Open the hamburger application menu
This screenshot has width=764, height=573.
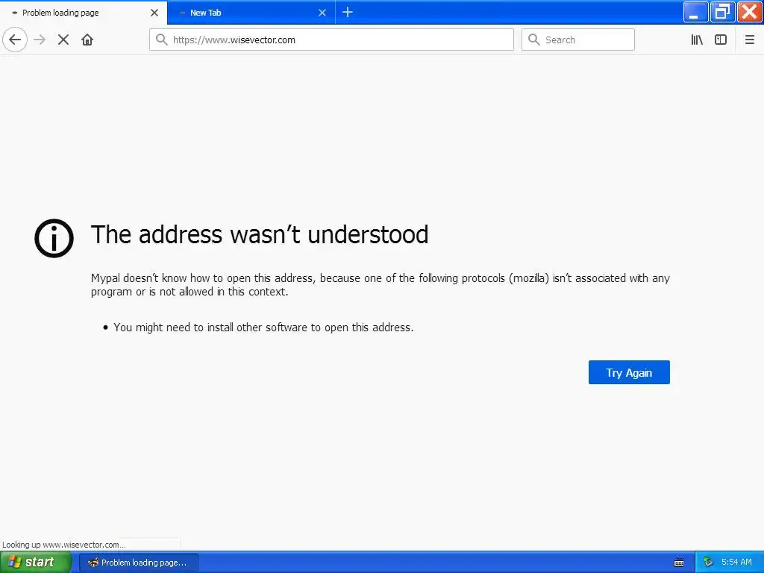click(x=749, y=40)
